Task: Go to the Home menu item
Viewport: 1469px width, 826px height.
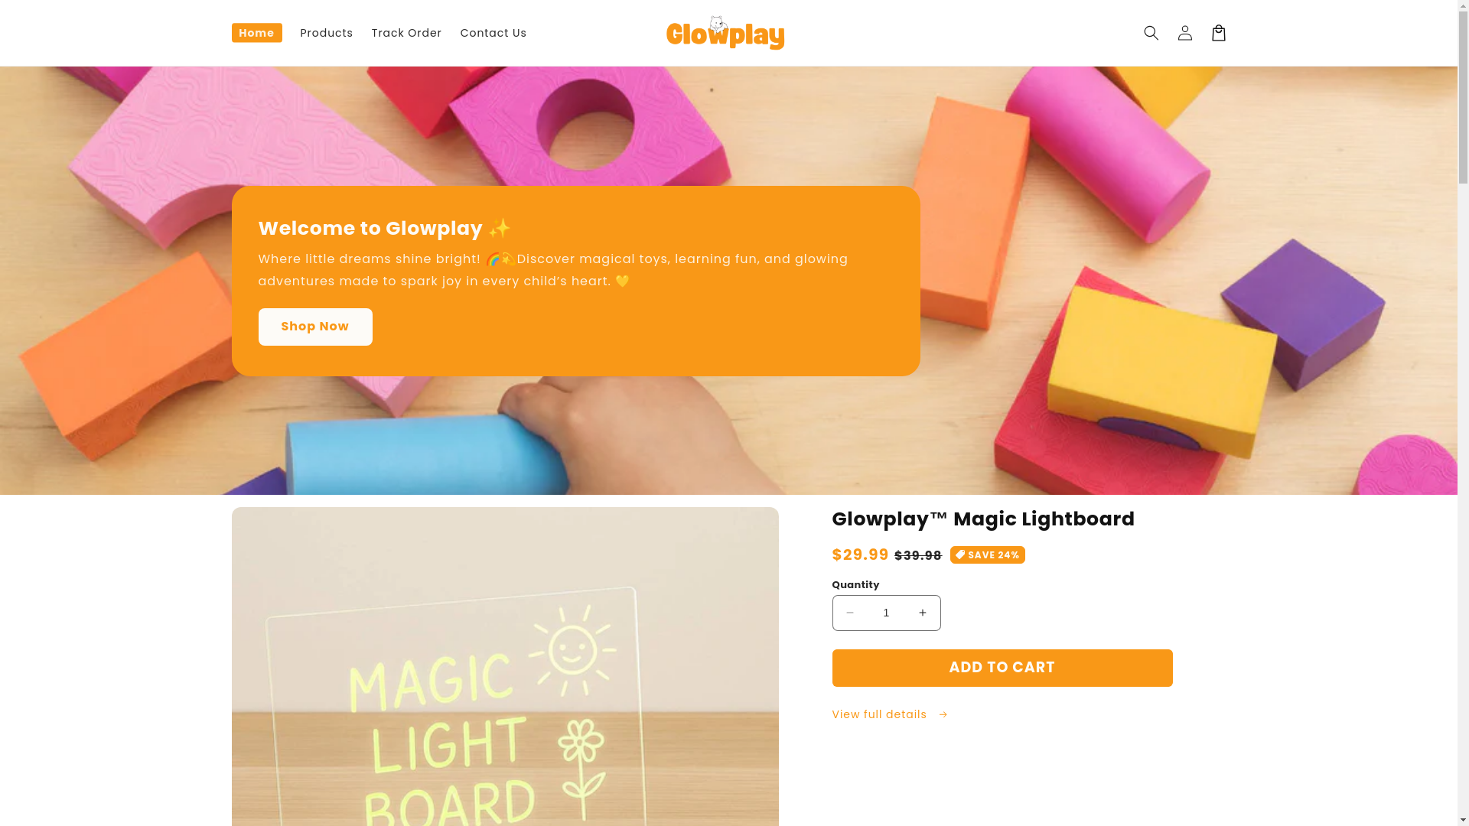Action: click(256, 33)
